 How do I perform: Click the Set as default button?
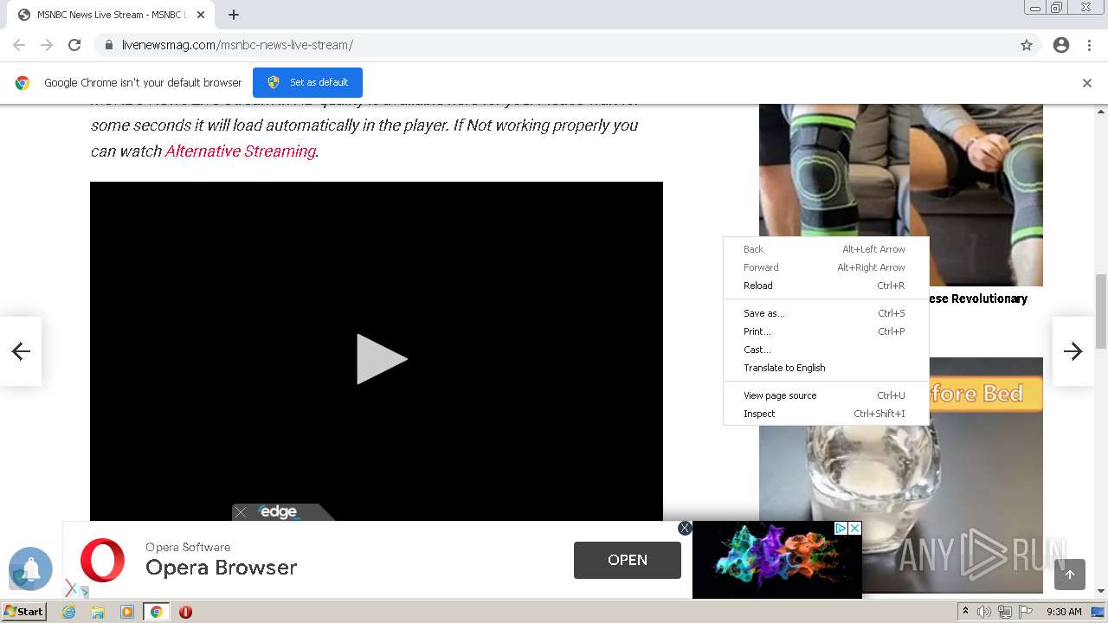307,82
